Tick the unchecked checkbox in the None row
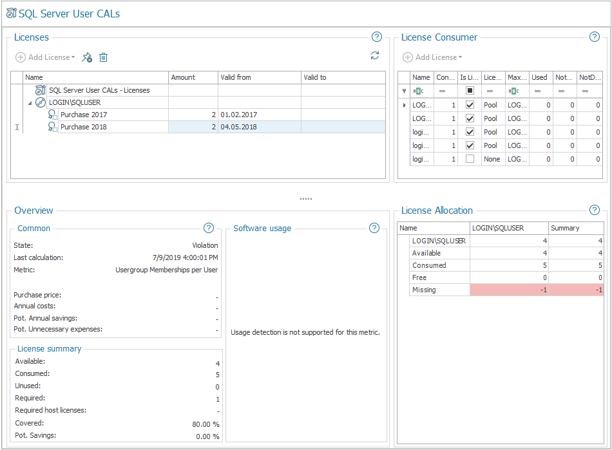 coord(470,159)
